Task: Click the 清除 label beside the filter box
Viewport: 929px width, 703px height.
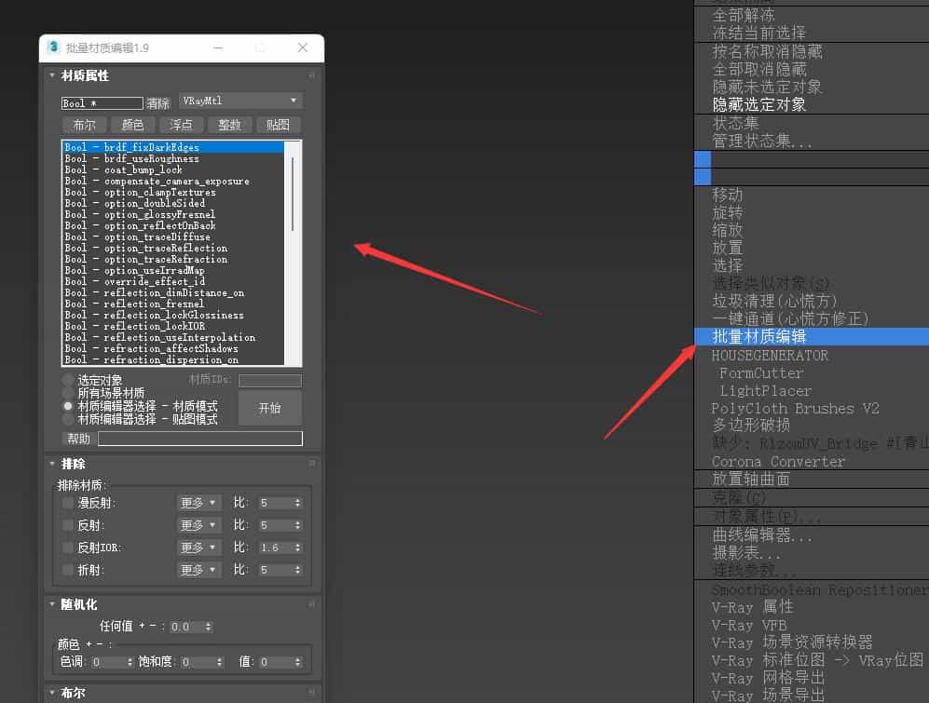Action: [157, 103]
